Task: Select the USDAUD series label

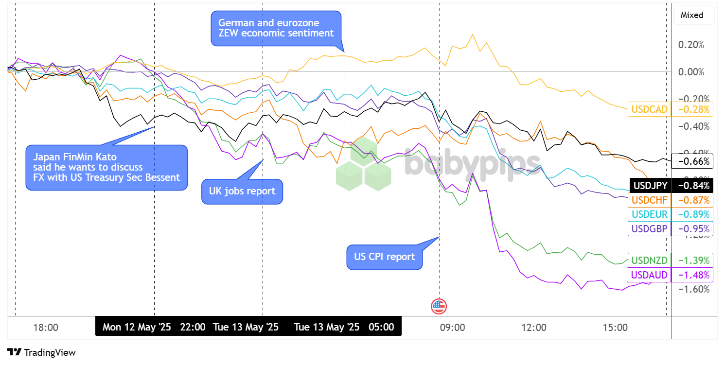Action: [x=649, y=275]
